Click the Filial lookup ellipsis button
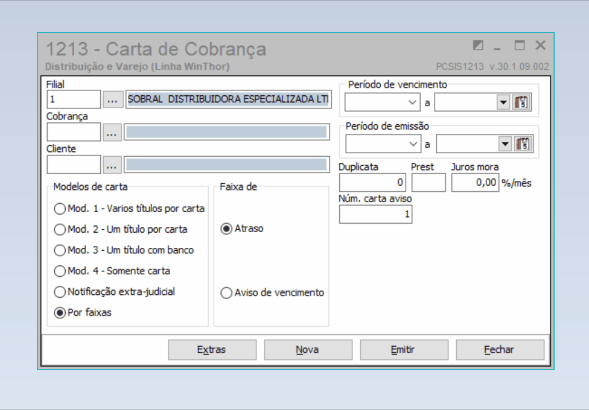Viewport: 589px width, 410px height. click(x=113, y=99)
